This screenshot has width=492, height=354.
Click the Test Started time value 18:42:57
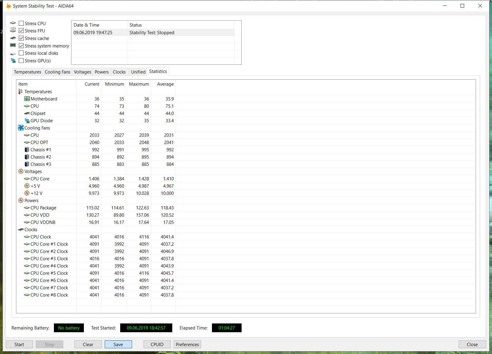146,328
